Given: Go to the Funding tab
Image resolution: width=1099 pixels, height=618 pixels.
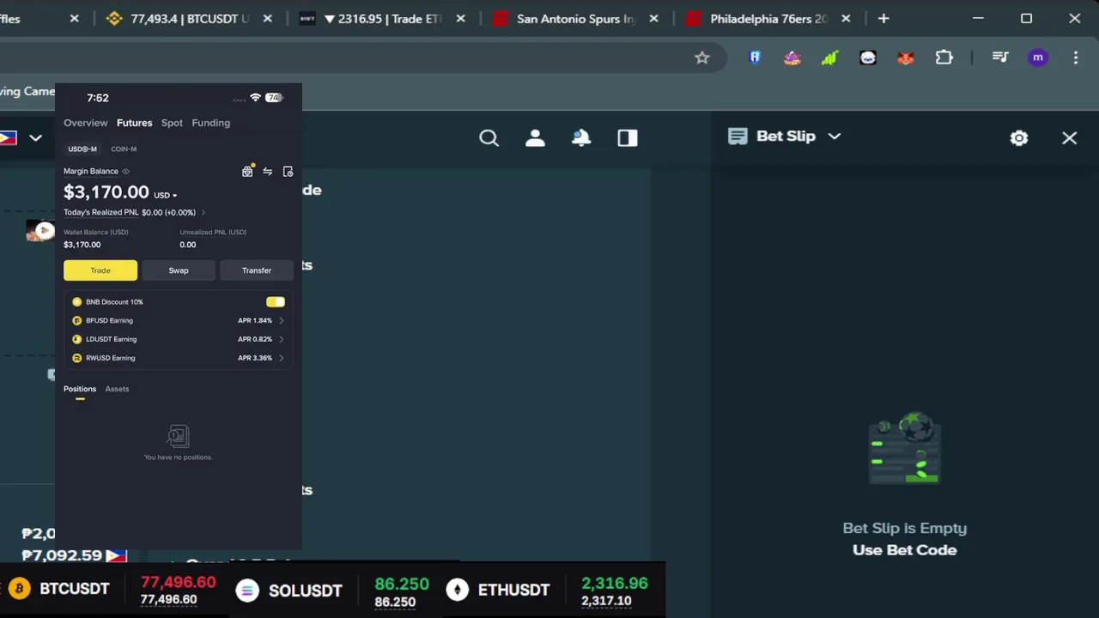Looking at the screenshot, I should [210, 123].
